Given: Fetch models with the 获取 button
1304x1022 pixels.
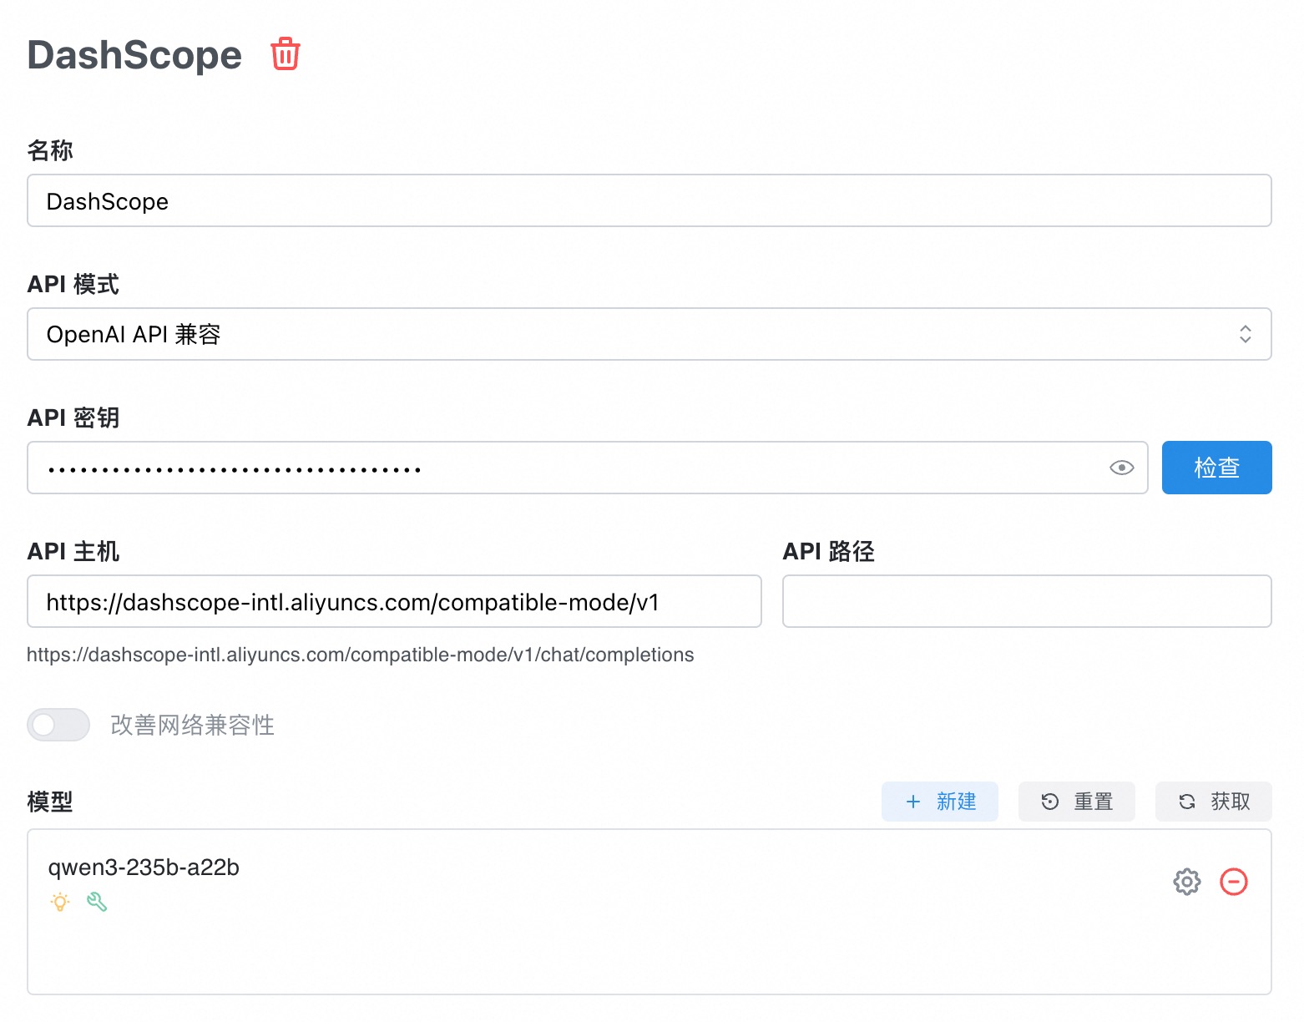Looking at the screenshot, I should click(x=1213, y=802).
